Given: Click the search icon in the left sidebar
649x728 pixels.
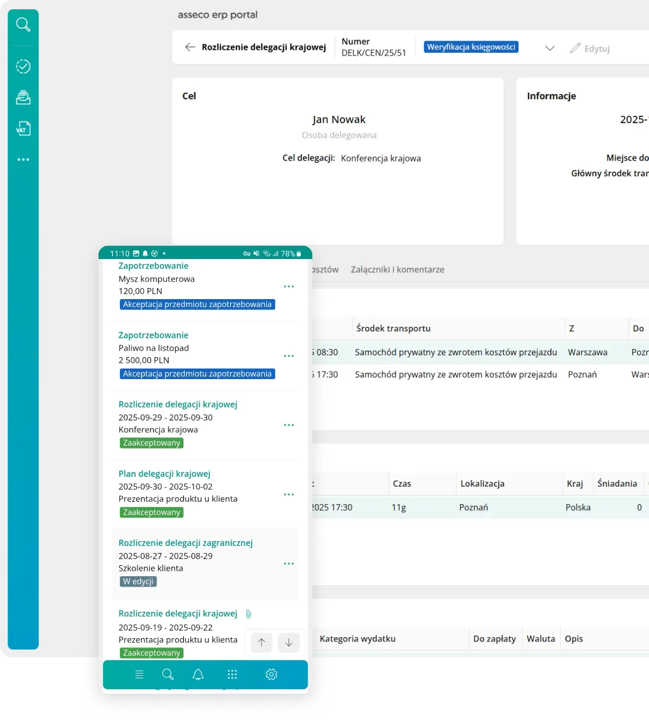Looking at the screenshot, I should pos(23,24).
